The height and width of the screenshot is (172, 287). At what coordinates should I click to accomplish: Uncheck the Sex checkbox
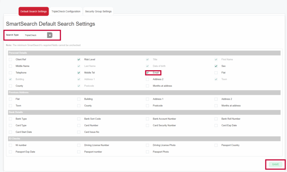pos(216,66)
